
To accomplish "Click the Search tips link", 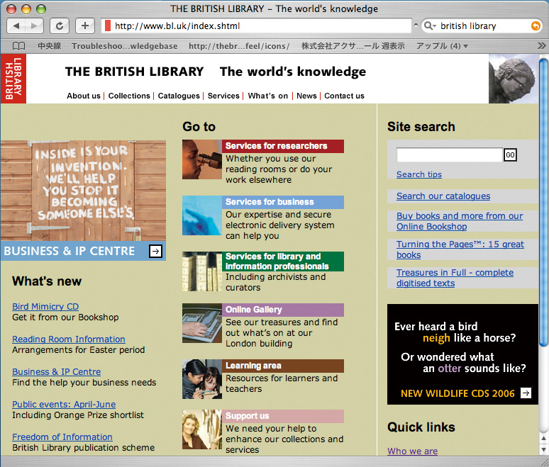I will tap(418, 174).
